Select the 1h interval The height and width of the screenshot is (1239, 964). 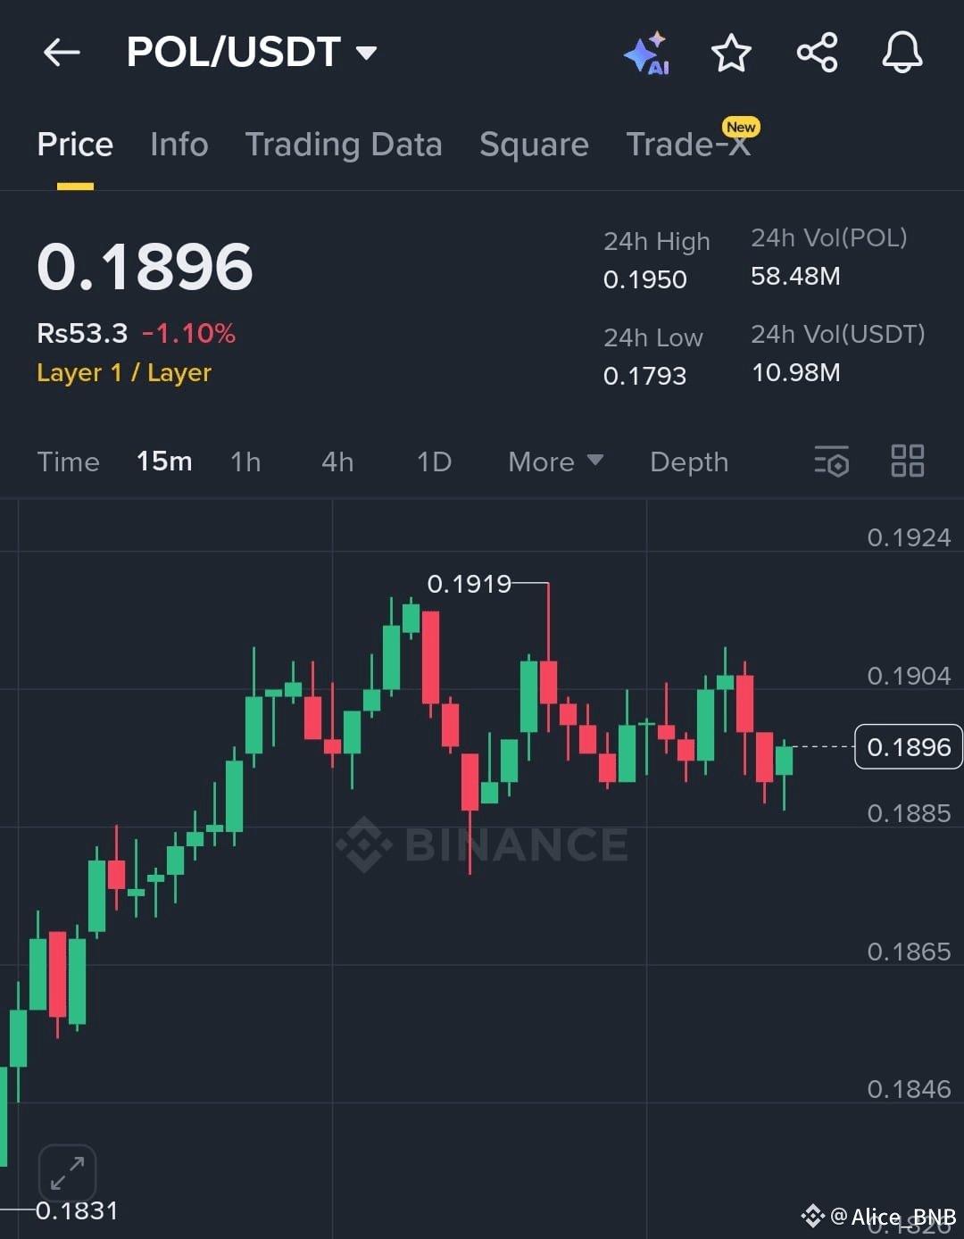(x=245, y=462)
